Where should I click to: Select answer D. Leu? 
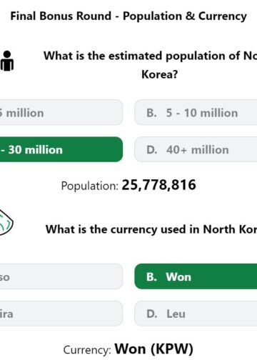(x=196, y=314)
